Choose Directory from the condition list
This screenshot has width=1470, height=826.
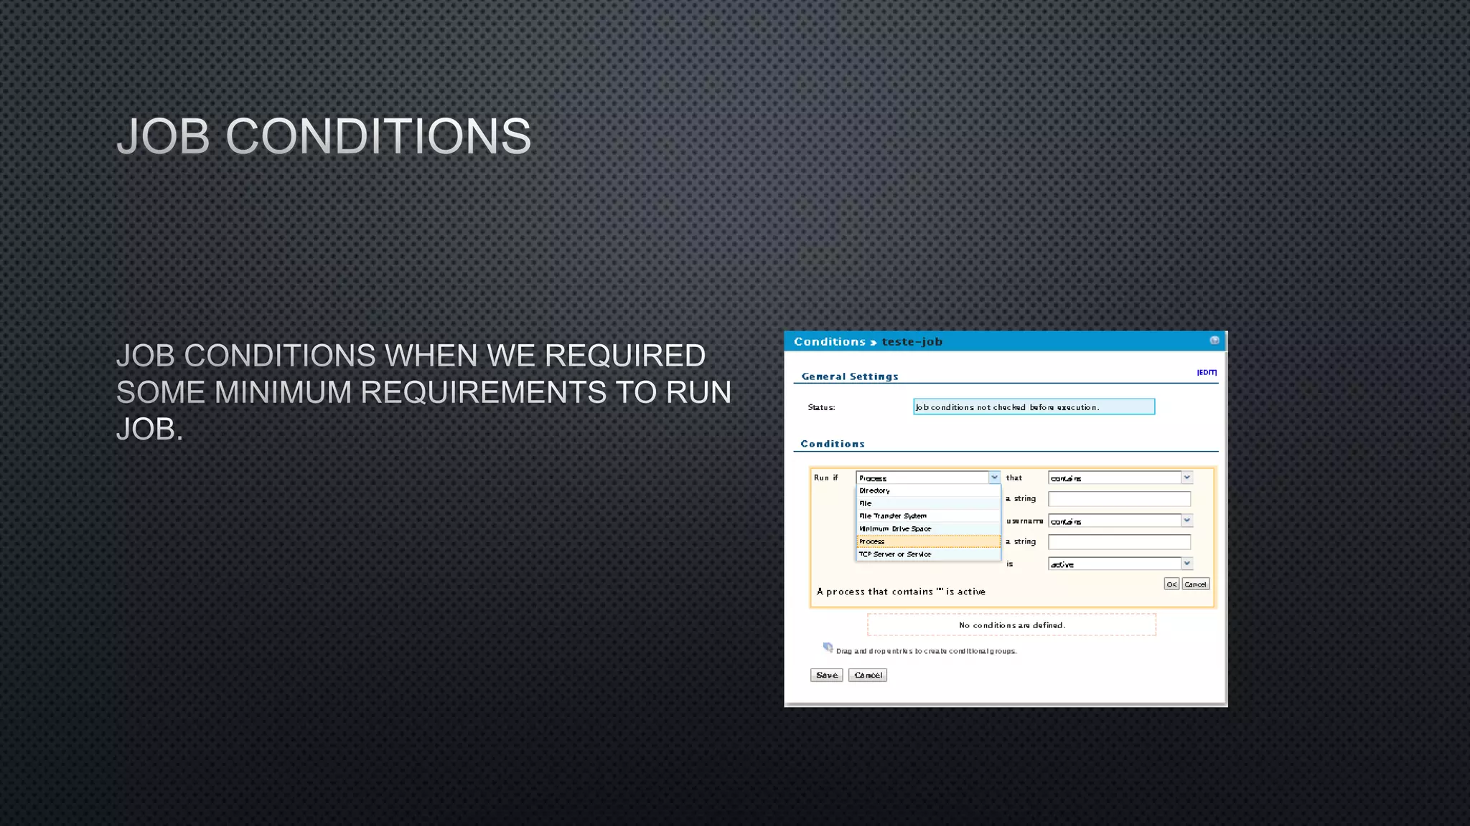(x=928, y=490)
